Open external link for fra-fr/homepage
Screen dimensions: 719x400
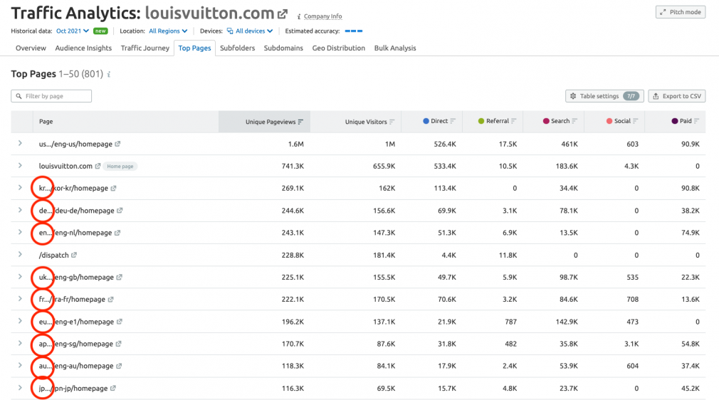pos(110,299)
